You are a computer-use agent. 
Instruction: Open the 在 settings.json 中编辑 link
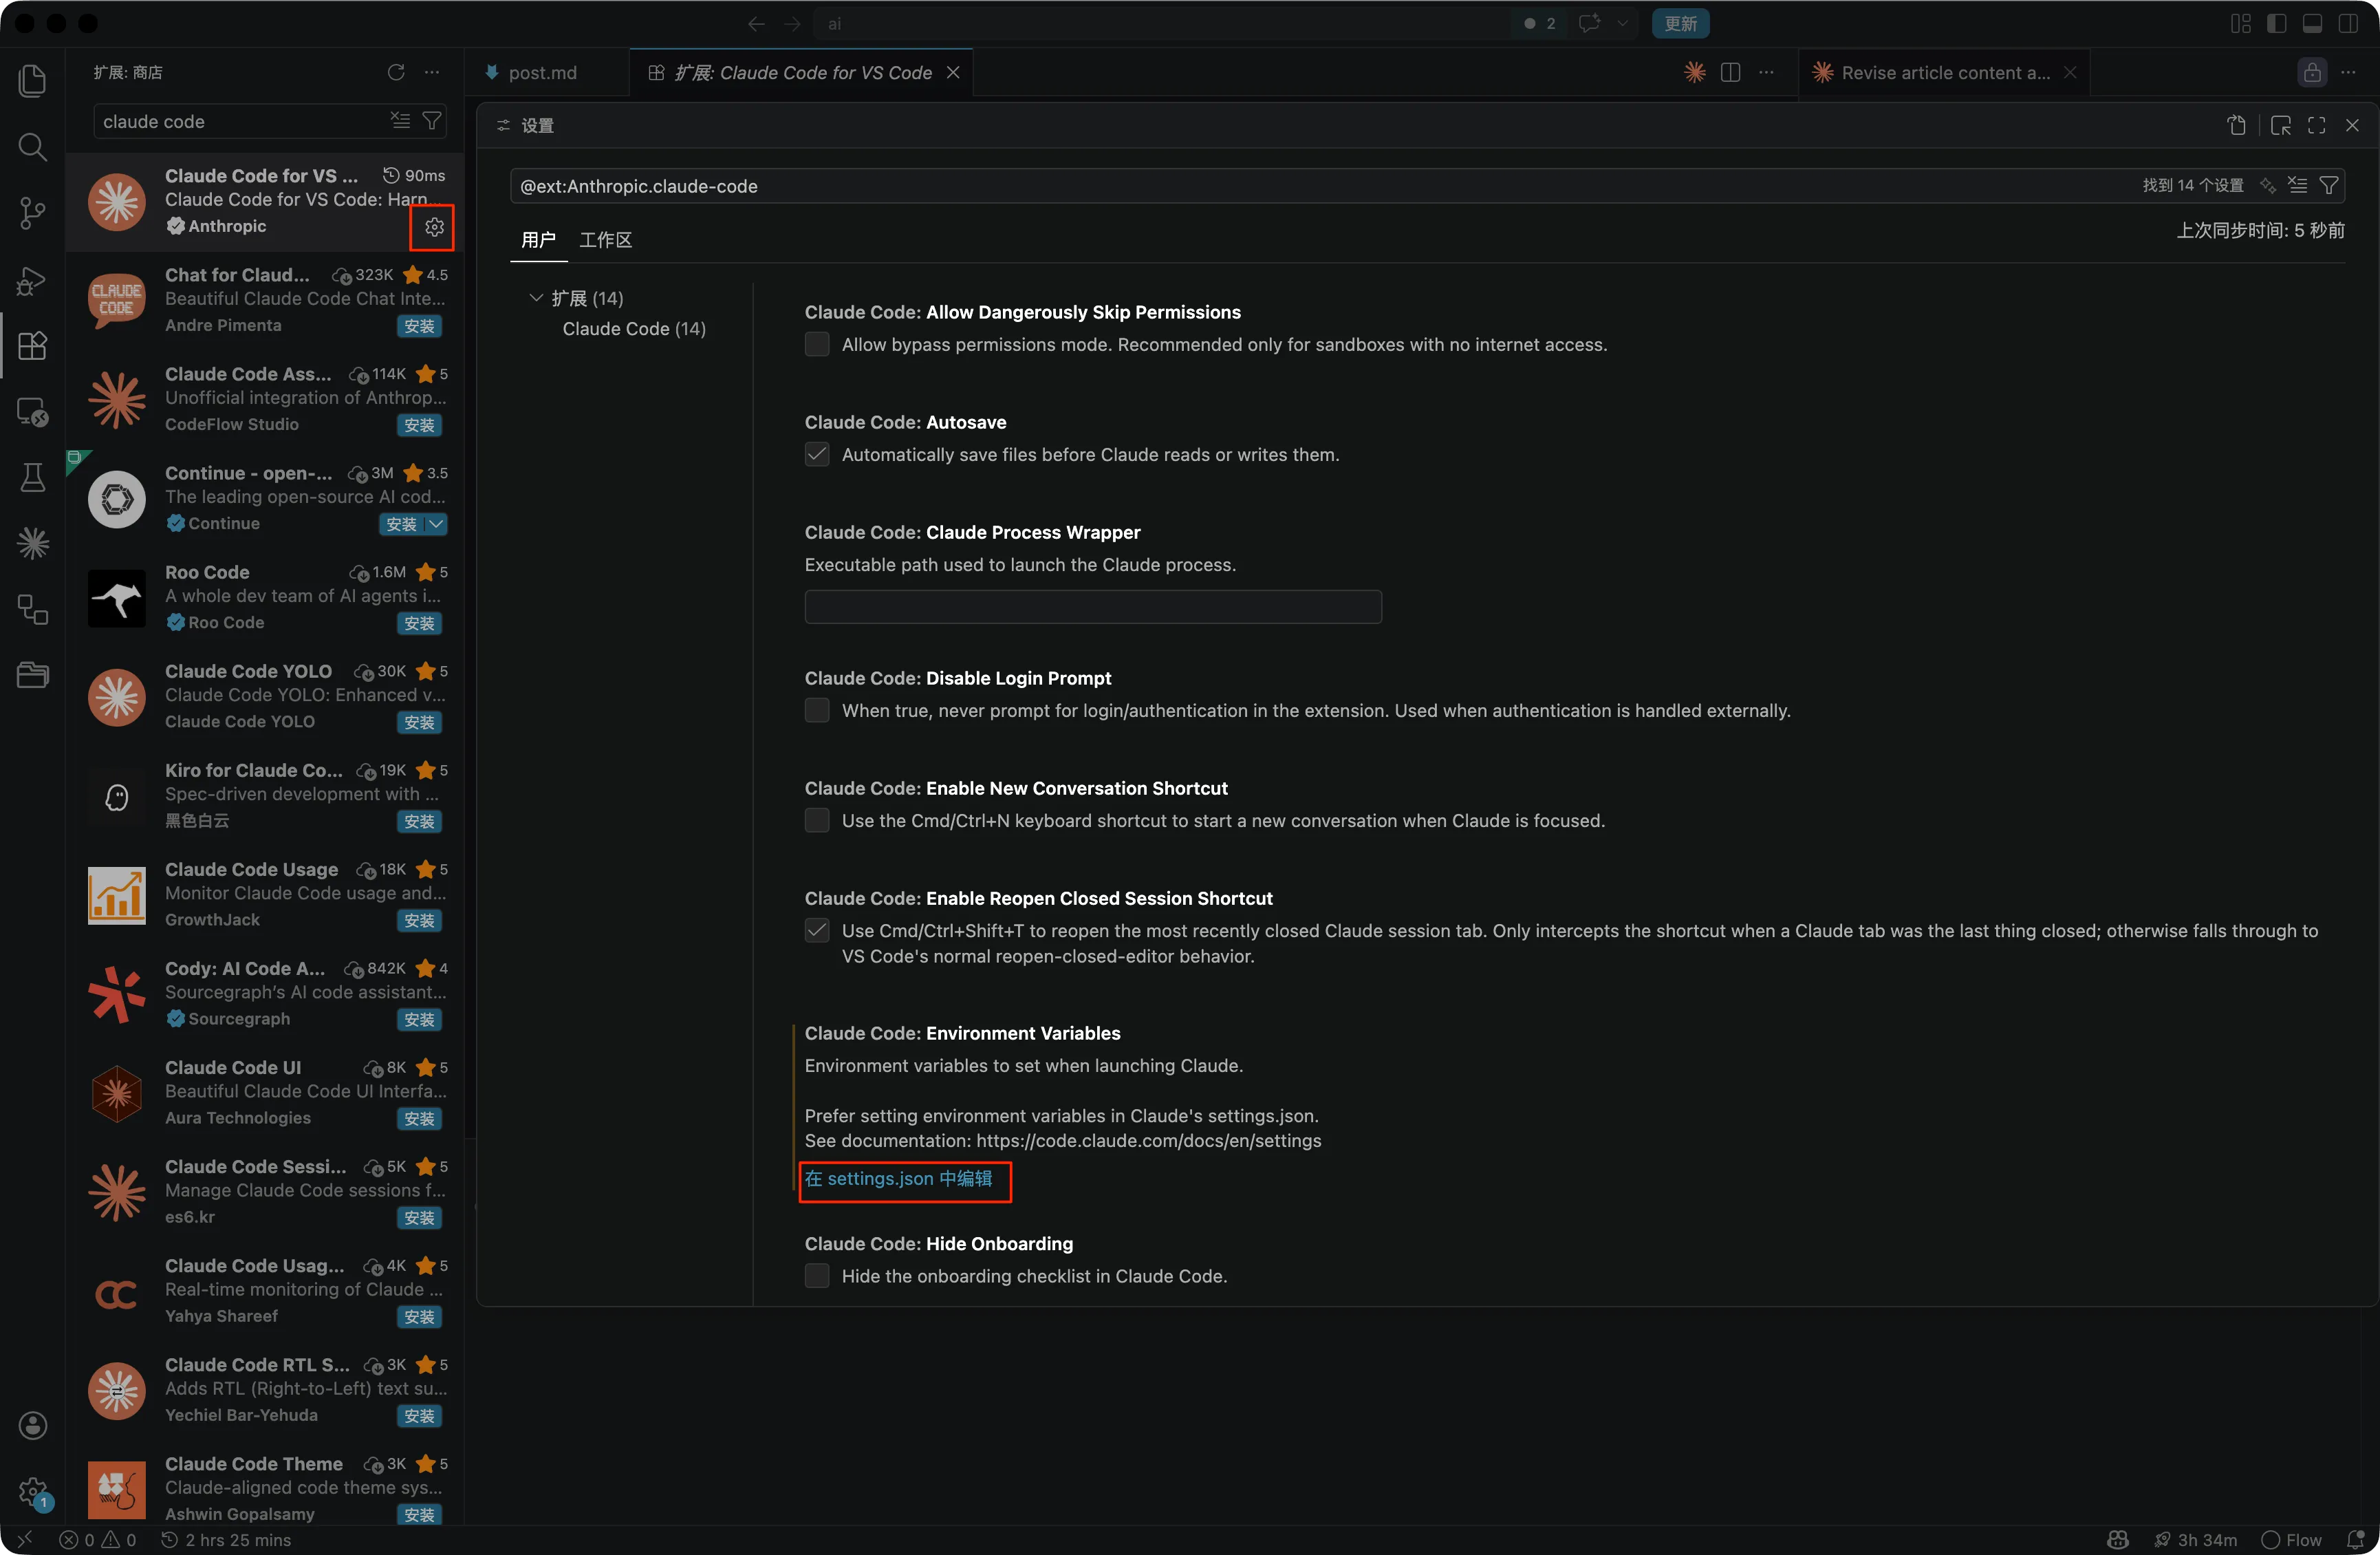(x=898, y=1179)
